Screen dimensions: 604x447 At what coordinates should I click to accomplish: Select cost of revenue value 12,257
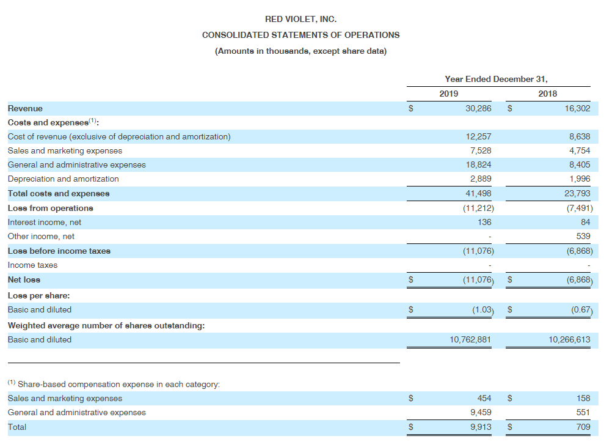tap(478, 137)
